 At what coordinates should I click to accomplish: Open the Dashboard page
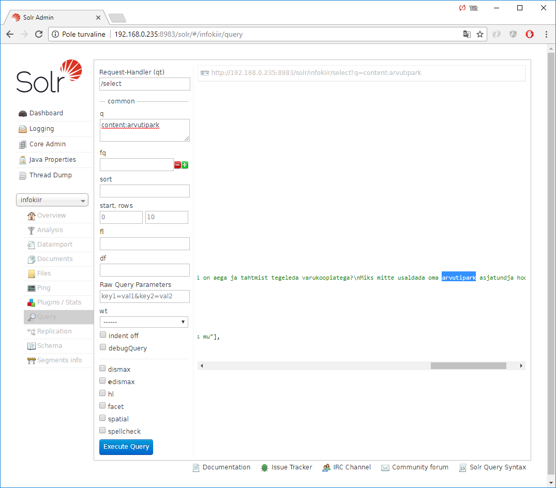pos(46,113)
